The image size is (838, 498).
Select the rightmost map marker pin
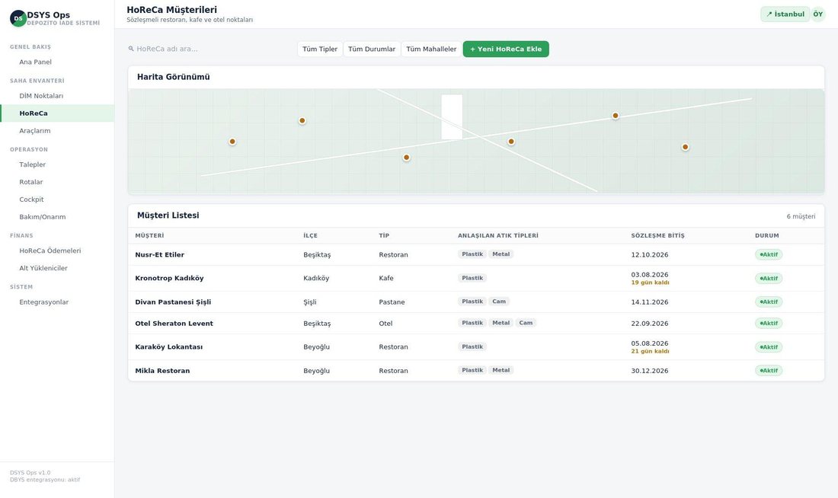pos(685,147)
